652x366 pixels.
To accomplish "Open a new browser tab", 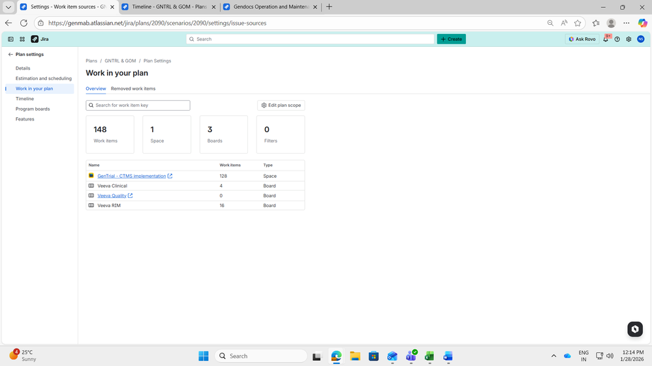I will pos(330,7).
